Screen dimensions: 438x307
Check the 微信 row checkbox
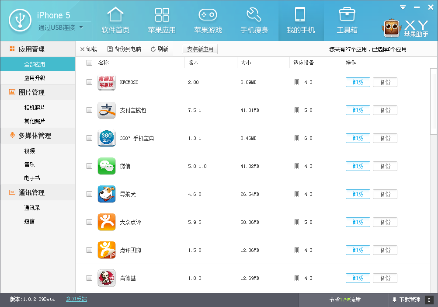[x=89, y=166]
